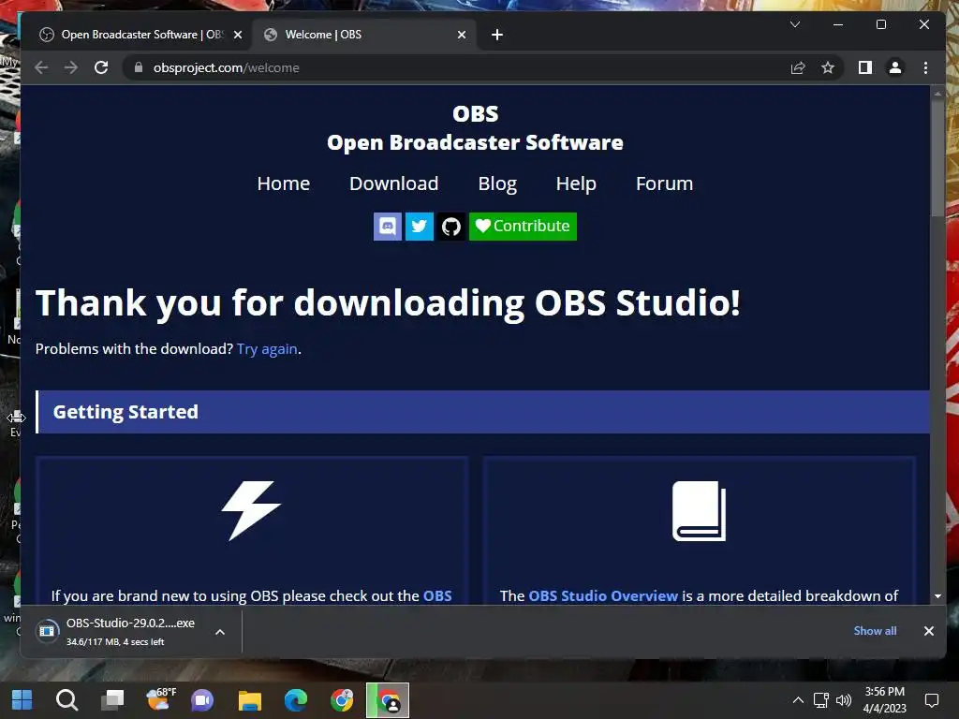Go forward in browser history

[x=71, y=67]
